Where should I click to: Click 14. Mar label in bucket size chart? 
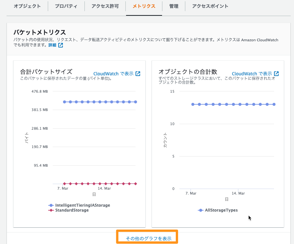click(x=104, y=188)
